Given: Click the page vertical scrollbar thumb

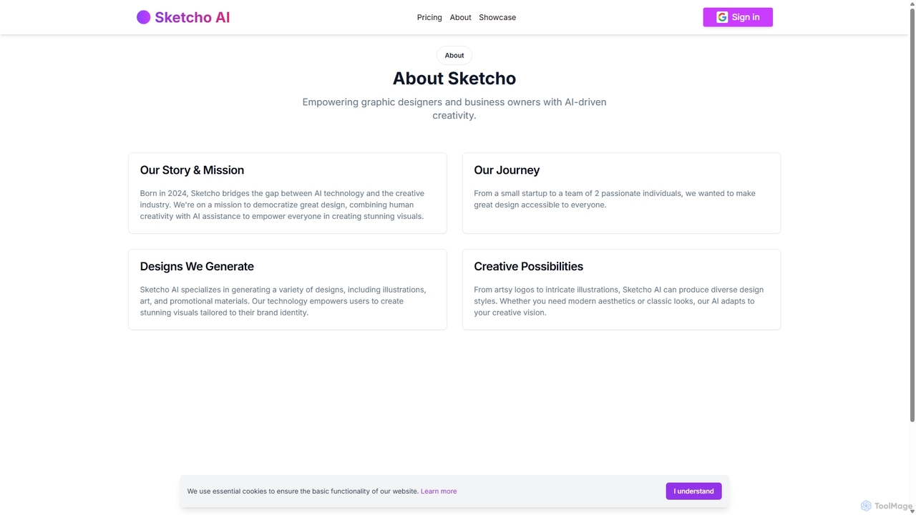Looking at the screenshot, I should click(912, 215).
